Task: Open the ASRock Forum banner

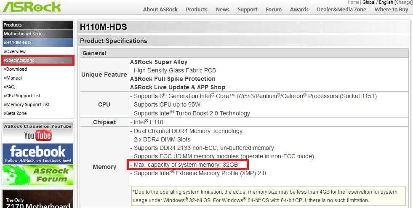Action: 38,175
